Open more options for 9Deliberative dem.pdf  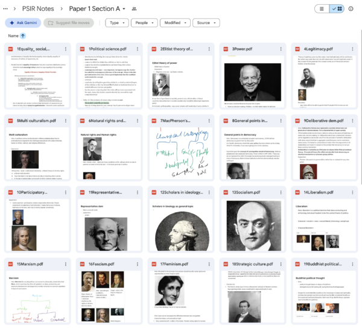352,121
